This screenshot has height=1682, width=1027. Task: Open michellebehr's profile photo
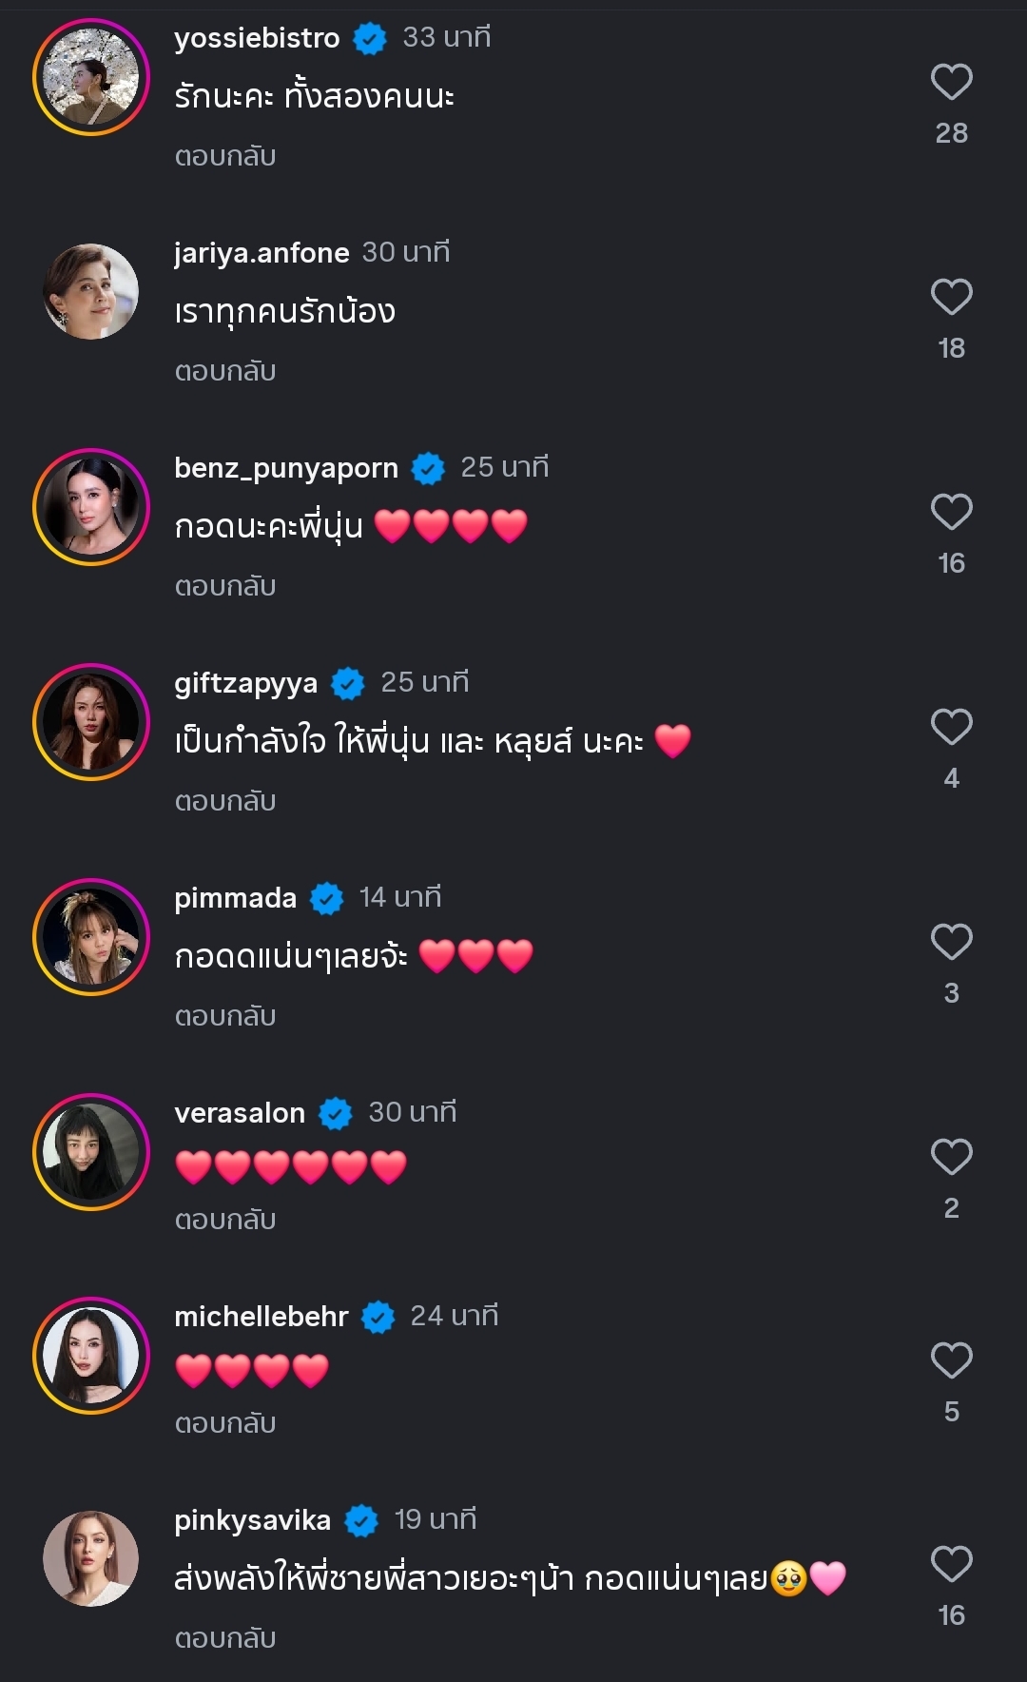pos(91,1356)
